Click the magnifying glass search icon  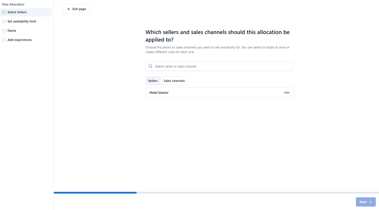point(150,66)
